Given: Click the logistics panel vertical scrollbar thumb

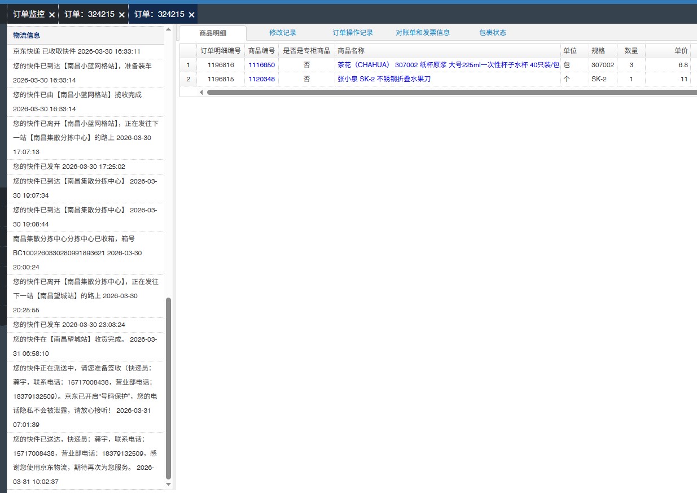Looking at the screenshot, I should [x=168, y=389].
